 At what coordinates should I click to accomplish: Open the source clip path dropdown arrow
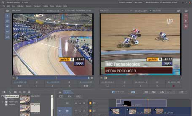click(x=63, y=11)
